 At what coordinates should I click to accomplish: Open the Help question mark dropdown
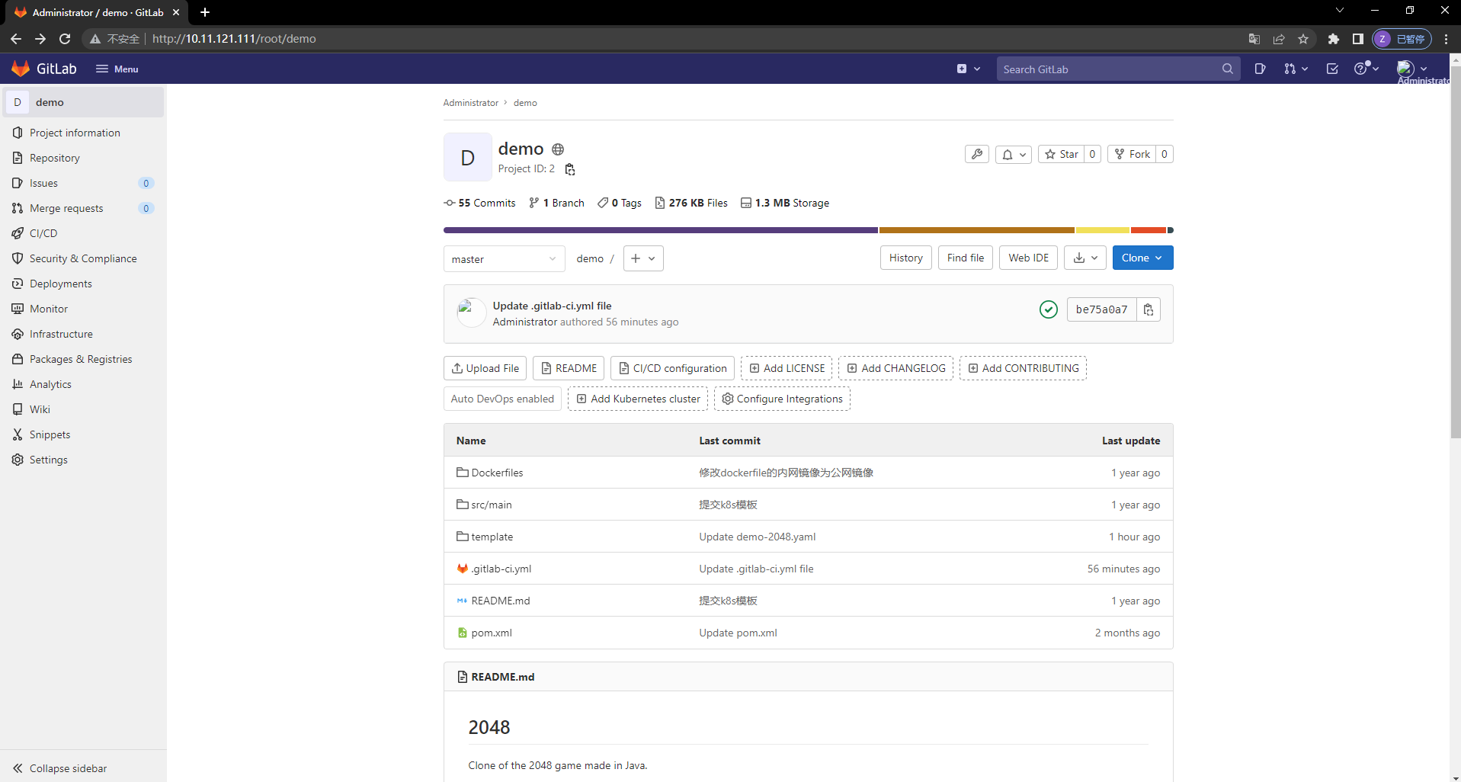pos(1366,69)
